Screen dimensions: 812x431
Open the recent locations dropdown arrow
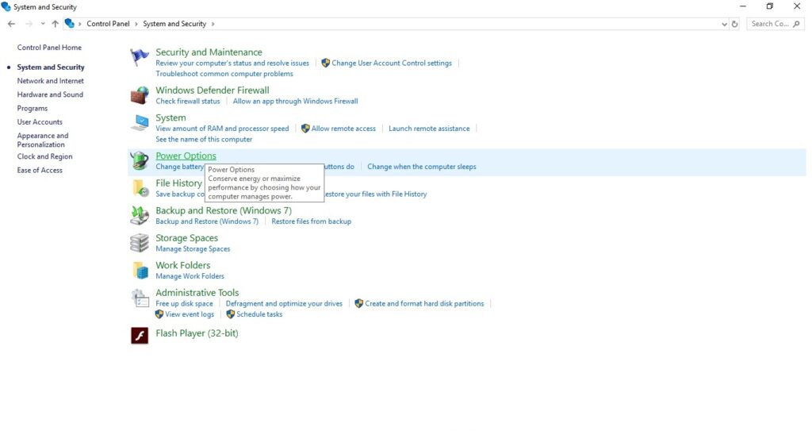pyautogui.click(x=43, y=24)
